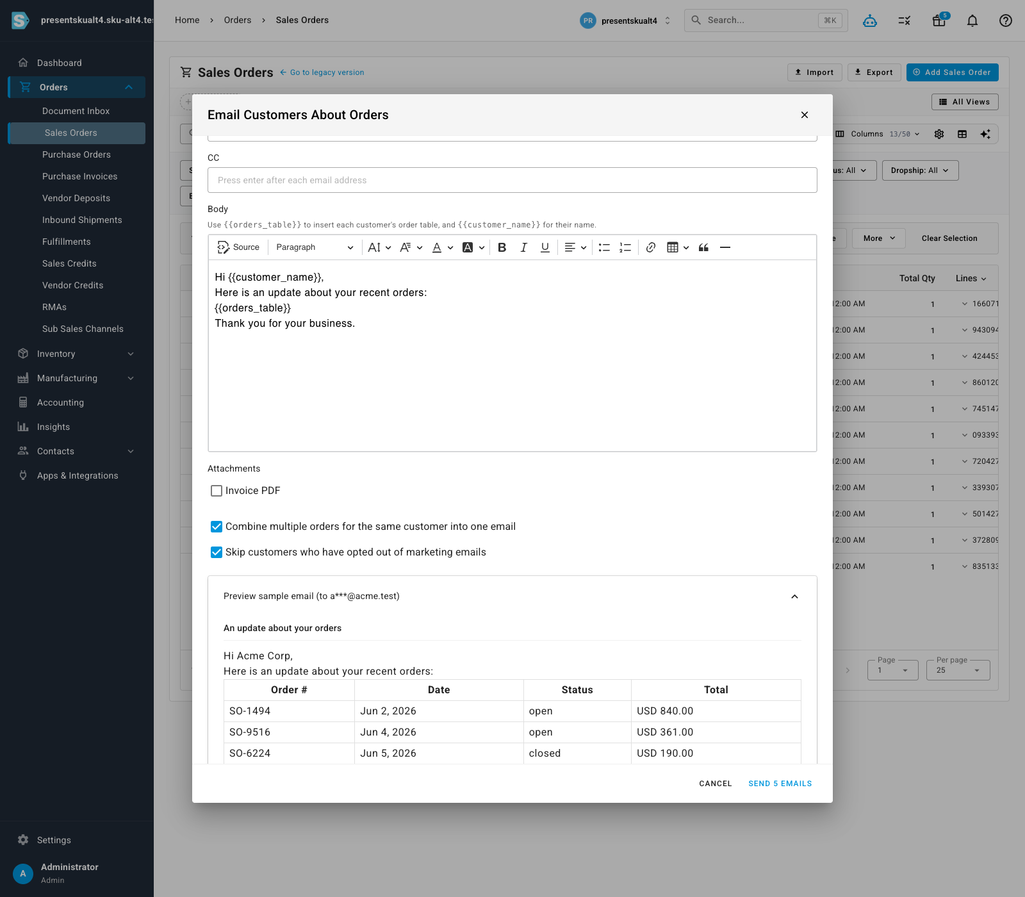Open All Views

pos(965,102)
